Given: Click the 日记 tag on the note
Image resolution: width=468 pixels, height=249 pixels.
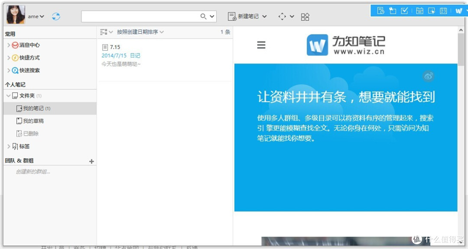Looking at the screenshot, I should (135, 55).
